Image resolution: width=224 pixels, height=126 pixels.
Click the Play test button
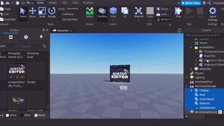178,13
